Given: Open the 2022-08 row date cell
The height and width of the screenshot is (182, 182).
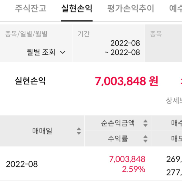Looking at the screenshot, I should 22,164.
